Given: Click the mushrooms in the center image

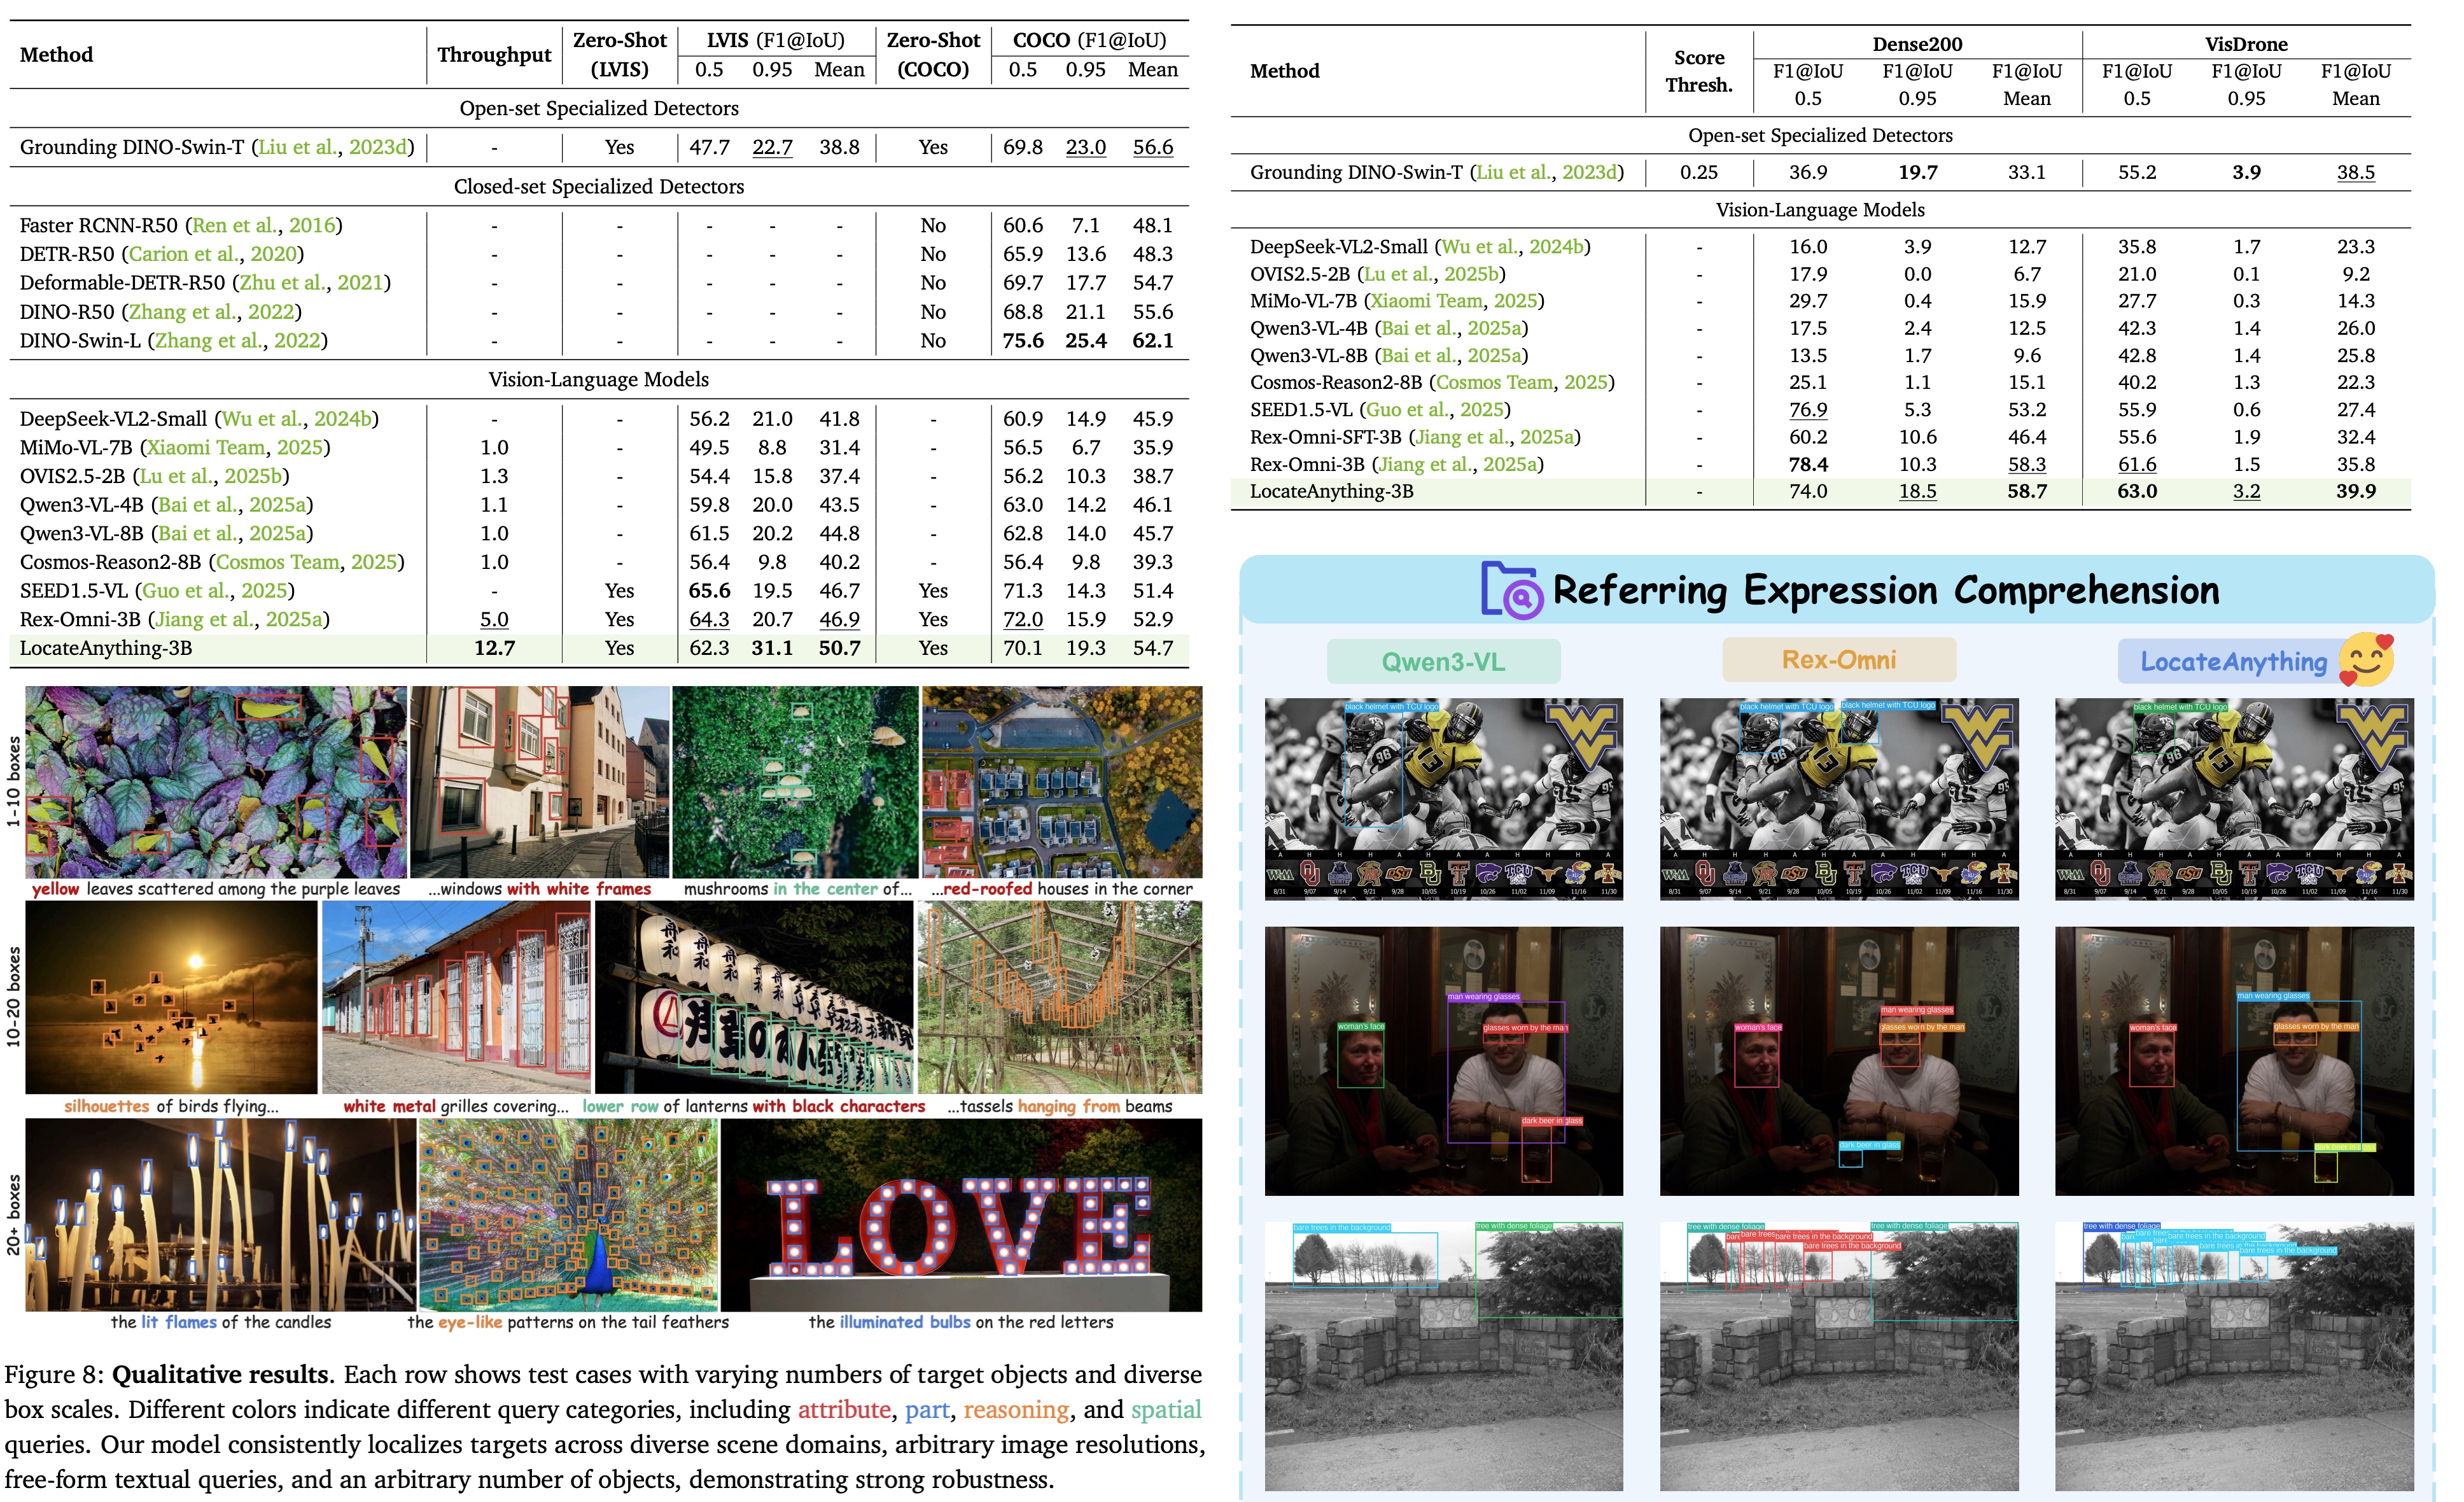Looking at the screenshot, I should point(795,782).
